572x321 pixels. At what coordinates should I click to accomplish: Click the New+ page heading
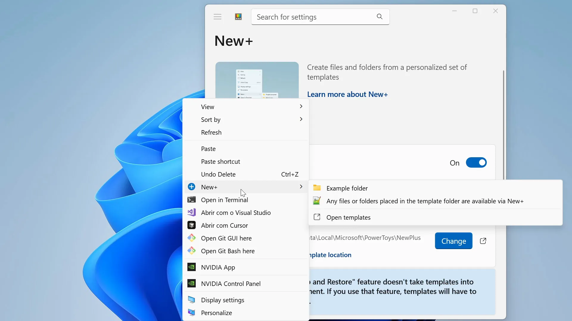coord(234,41)
